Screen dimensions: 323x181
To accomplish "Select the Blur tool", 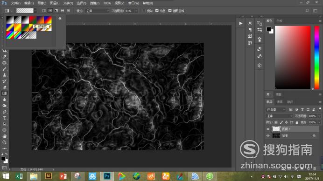I will (x=4, y=100).
